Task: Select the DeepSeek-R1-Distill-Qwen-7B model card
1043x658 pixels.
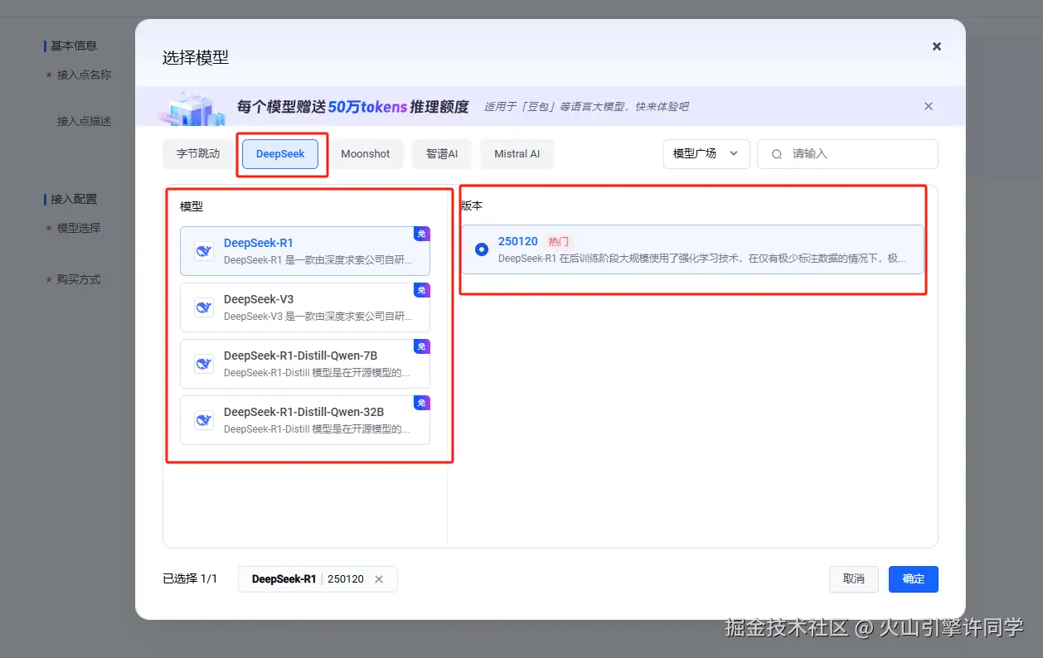Action: [x=305, y=364]
